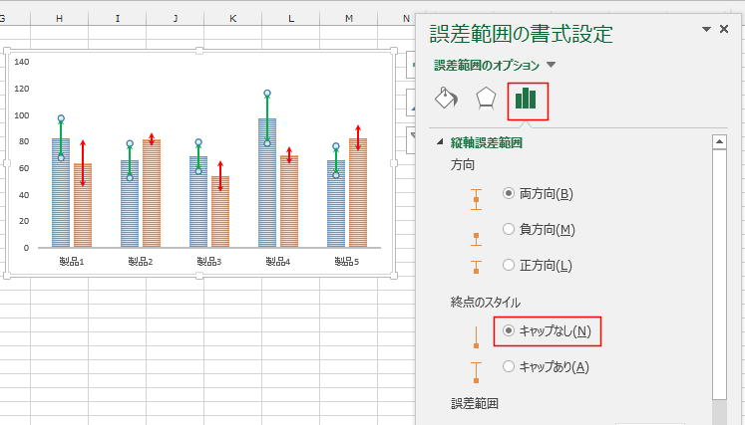Click the 両方向 error bar preview icon
This screenshot has height=425, width=745.
point(476,195)
